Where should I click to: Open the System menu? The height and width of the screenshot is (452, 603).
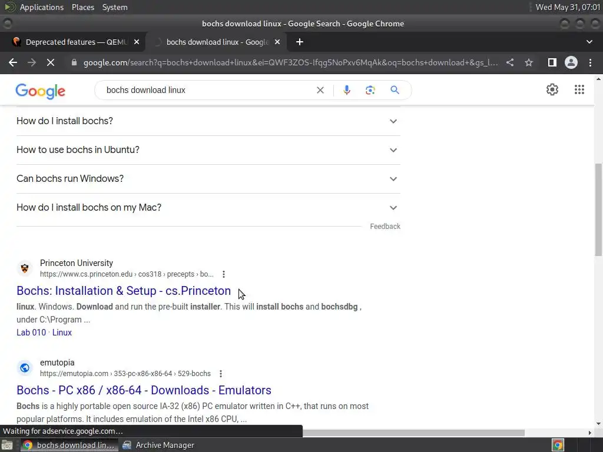[x=115, y=7]
